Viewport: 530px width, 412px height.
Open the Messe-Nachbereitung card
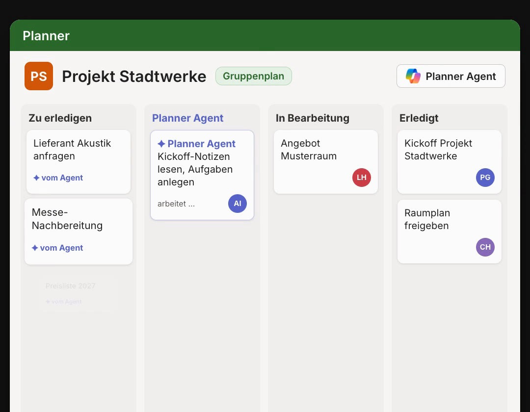pos(79,232)
